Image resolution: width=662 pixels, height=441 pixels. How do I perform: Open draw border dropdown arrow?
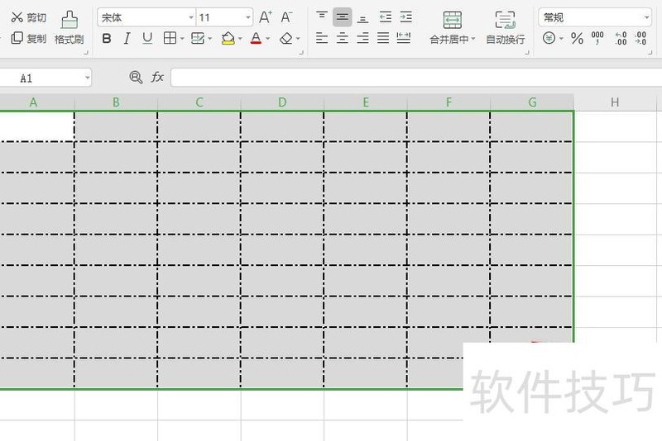(210, 39)
